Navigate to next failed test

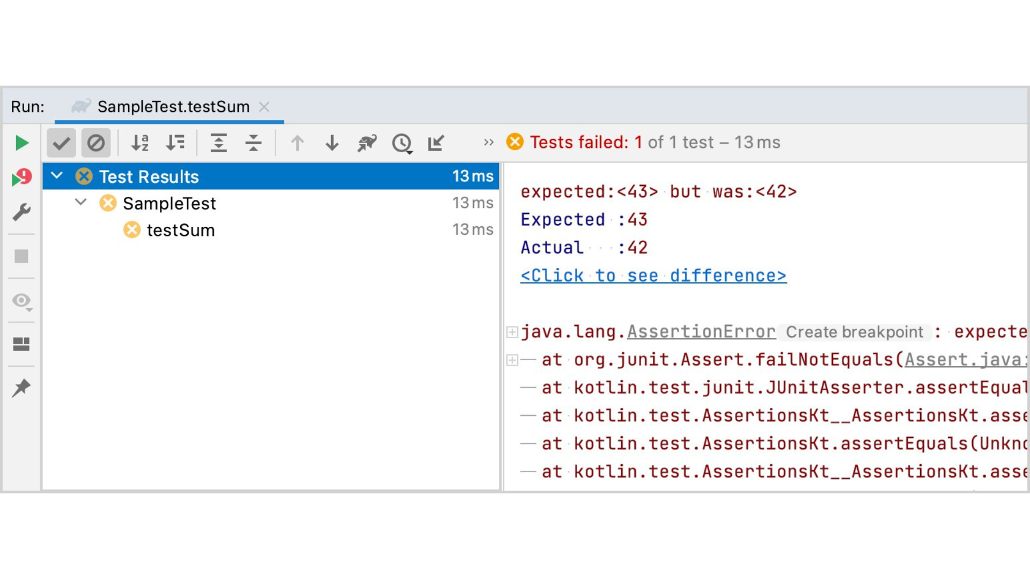tap(332, 143)
